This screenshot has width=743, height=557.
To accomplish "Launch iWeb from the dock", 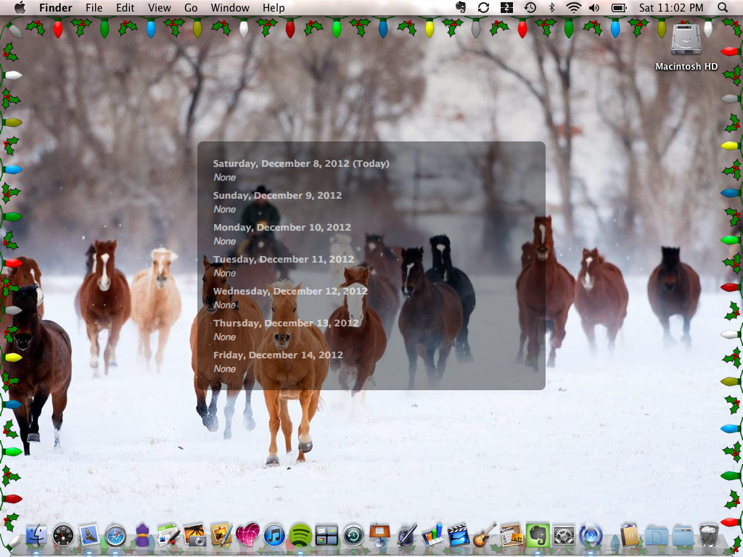I will pyautogui.click(x=512, y=536).
